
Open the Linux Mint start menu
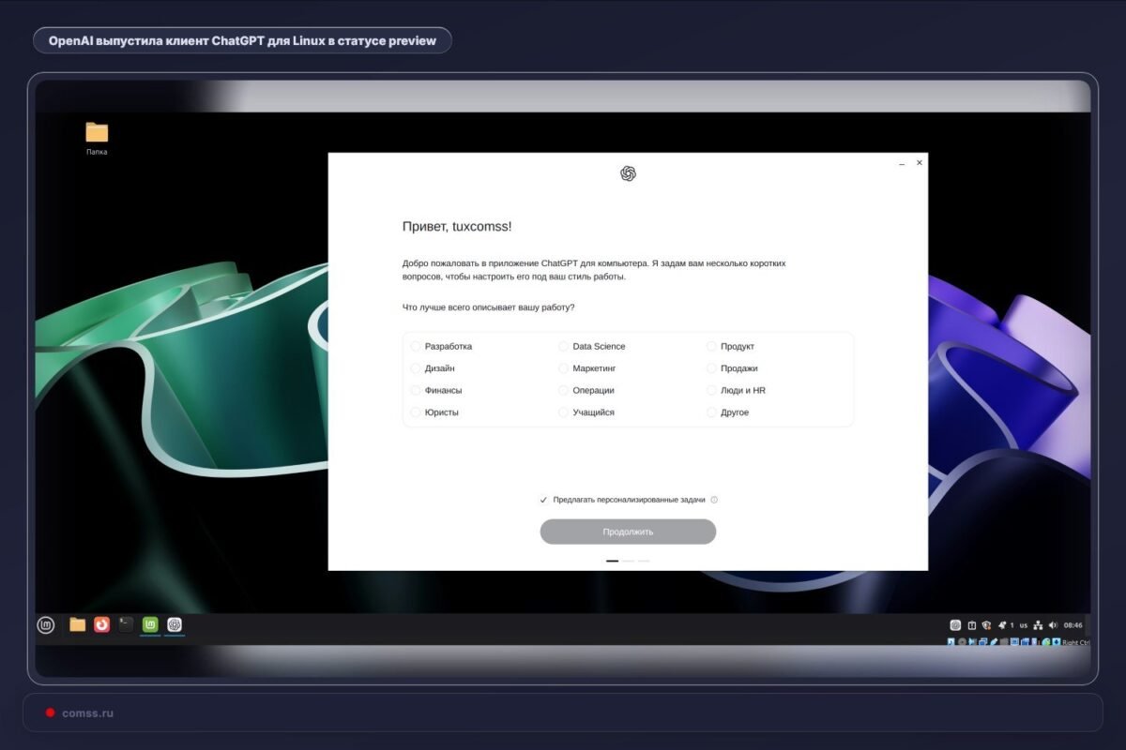[x=46, y=624]
